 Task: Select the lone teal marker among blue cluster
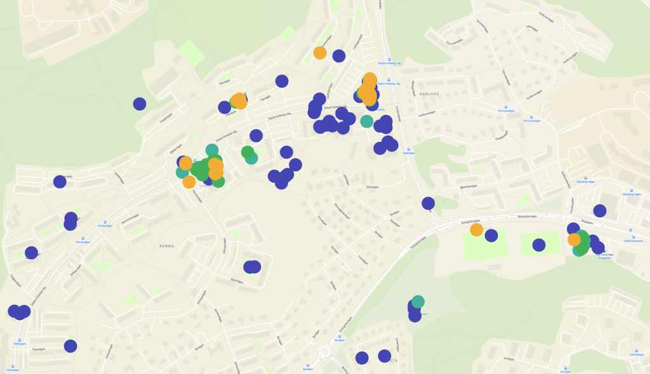coord(366,121)
